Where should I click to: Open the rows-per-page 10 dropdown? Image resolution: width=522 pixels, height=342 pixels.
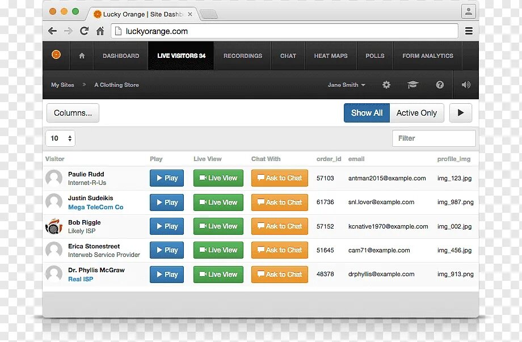coord(61,138)
